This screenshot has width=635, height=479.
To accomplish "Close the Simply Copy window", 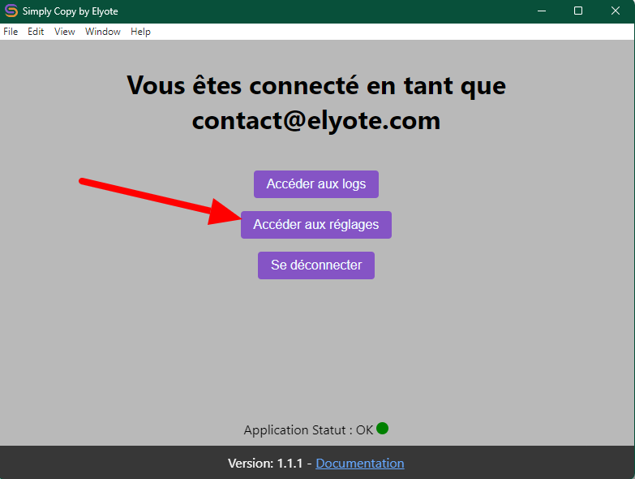I will point(616,11).
